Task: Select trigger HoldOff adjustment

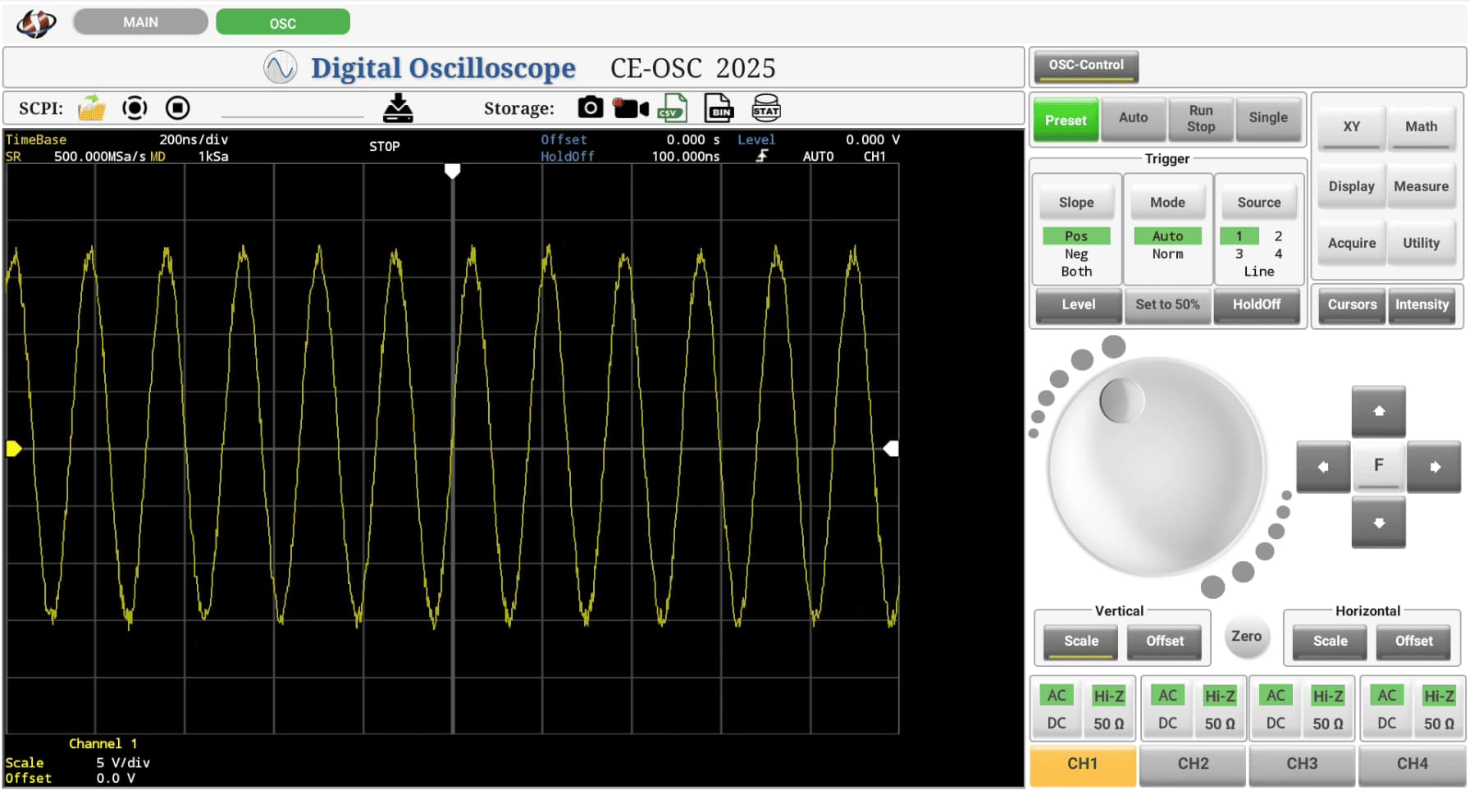Action: tap(1257, 305)
